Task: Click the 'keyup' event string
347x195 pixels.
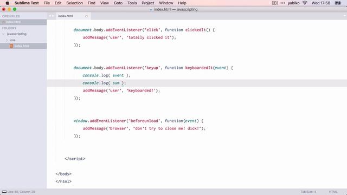Action: [x=152, y=68]
